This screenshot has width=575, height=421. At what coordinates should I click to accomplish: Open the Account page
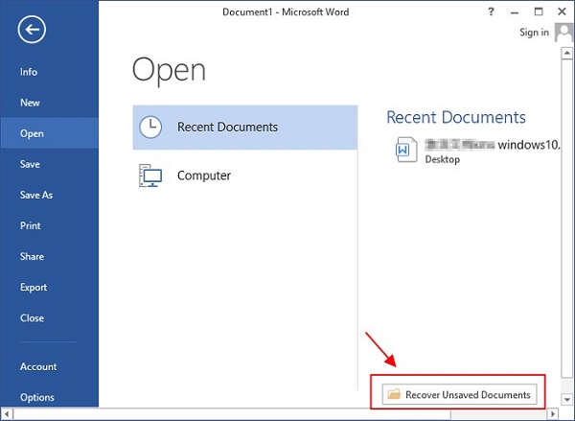38,366
